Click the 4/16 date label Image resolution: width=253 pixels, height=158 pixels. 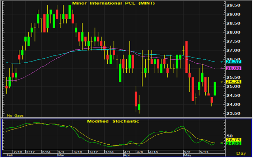coord(154,152)
